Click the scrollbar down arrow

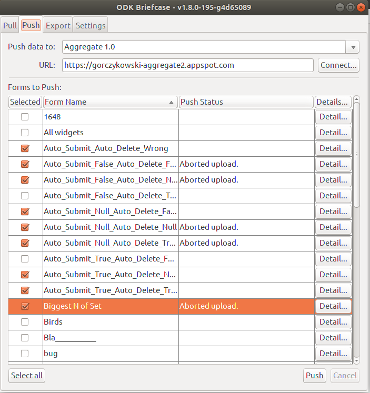click(x=356, y=361)
